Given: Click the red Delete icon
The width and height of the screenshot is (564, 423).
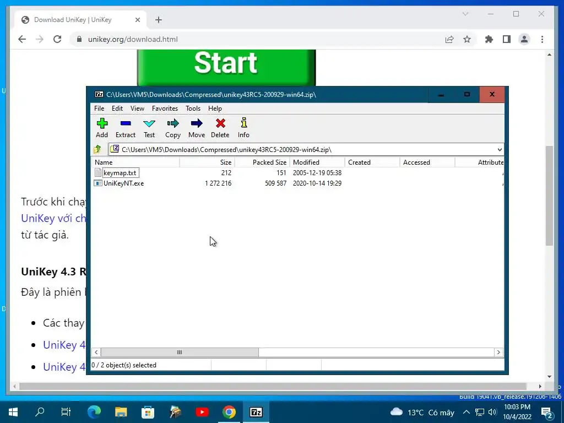Looking at the screenshot, I should (x=220, y=128).
